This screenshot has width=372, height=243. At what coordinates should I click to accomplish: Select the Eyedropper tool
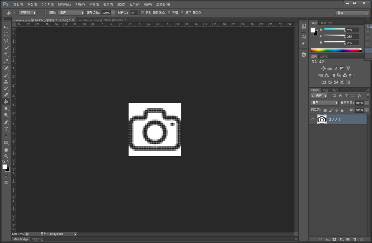coord(6,61)
